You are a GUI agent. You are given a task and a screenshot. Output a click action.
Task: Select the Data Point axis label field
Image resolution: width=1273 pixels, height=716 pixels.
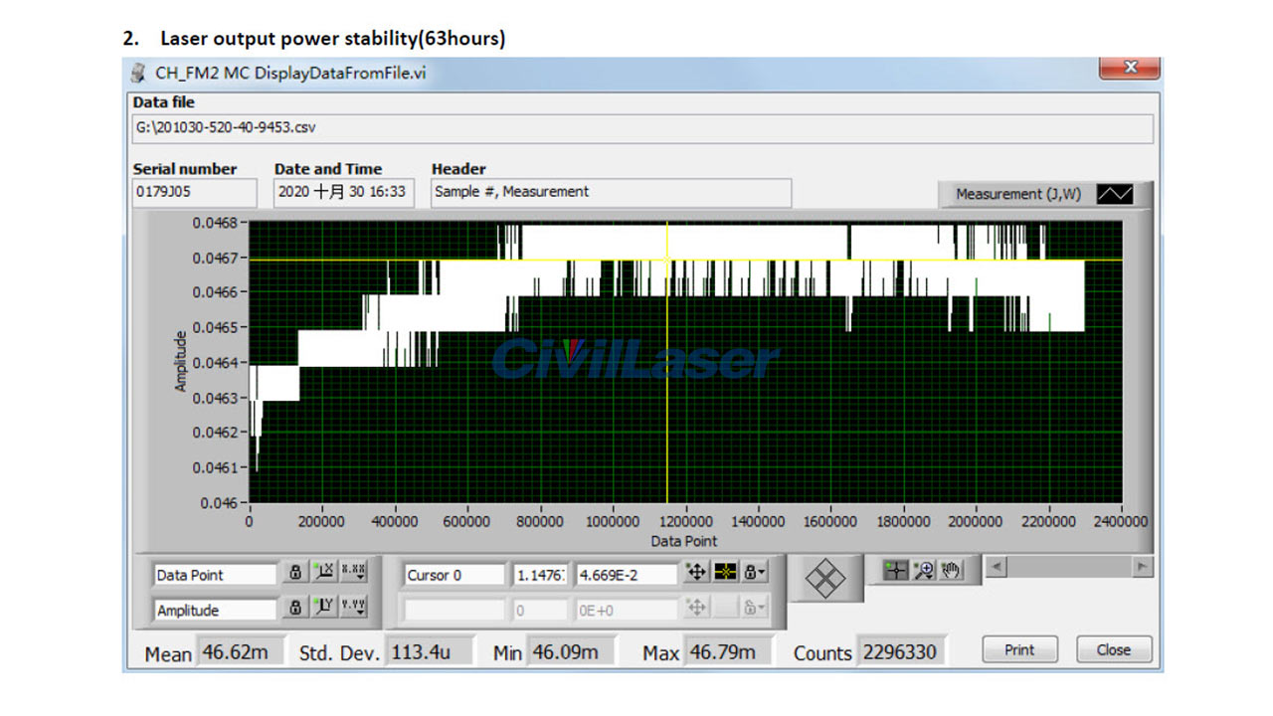coord(214,574)
